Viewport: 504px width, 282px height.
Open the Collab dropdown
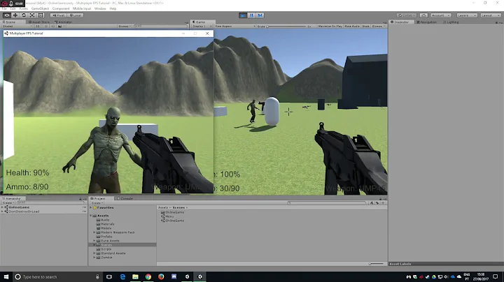coord(407,15)
